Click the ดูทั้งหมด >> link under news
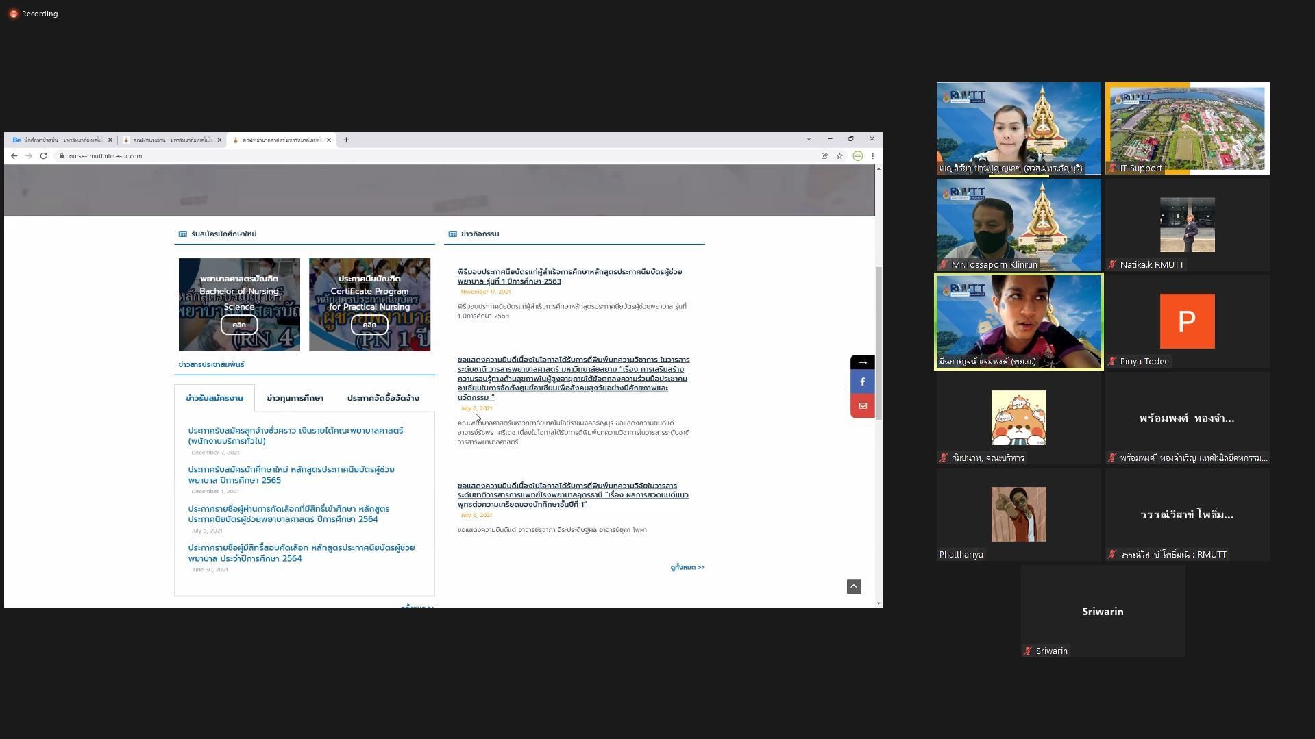Screen dimensions: 1315x739 [x=687, y=568]
